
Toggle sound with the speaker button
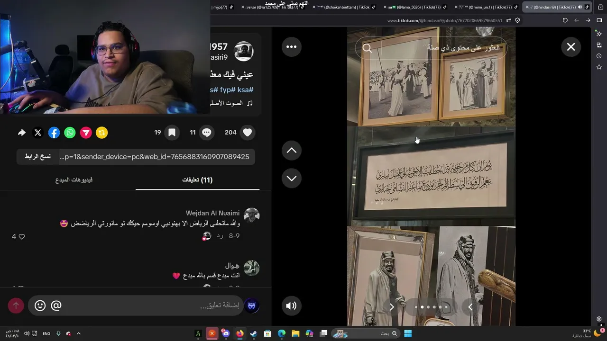292,306
